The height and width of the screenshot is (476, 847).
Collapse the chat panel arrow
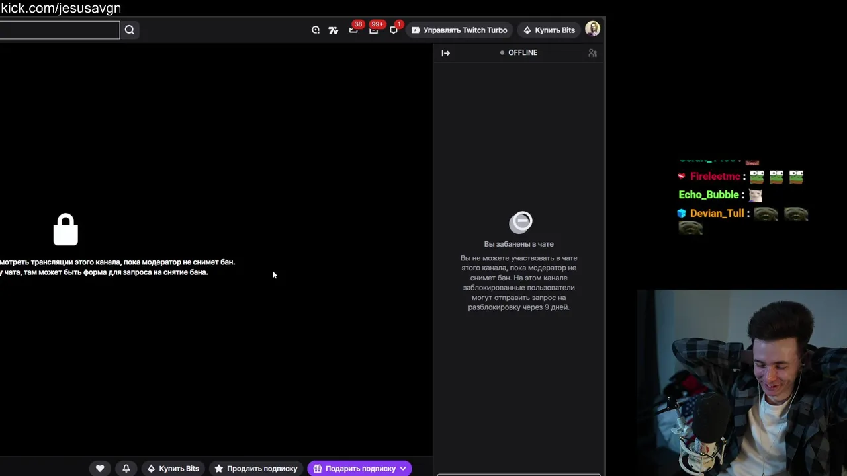click(446, 53)
